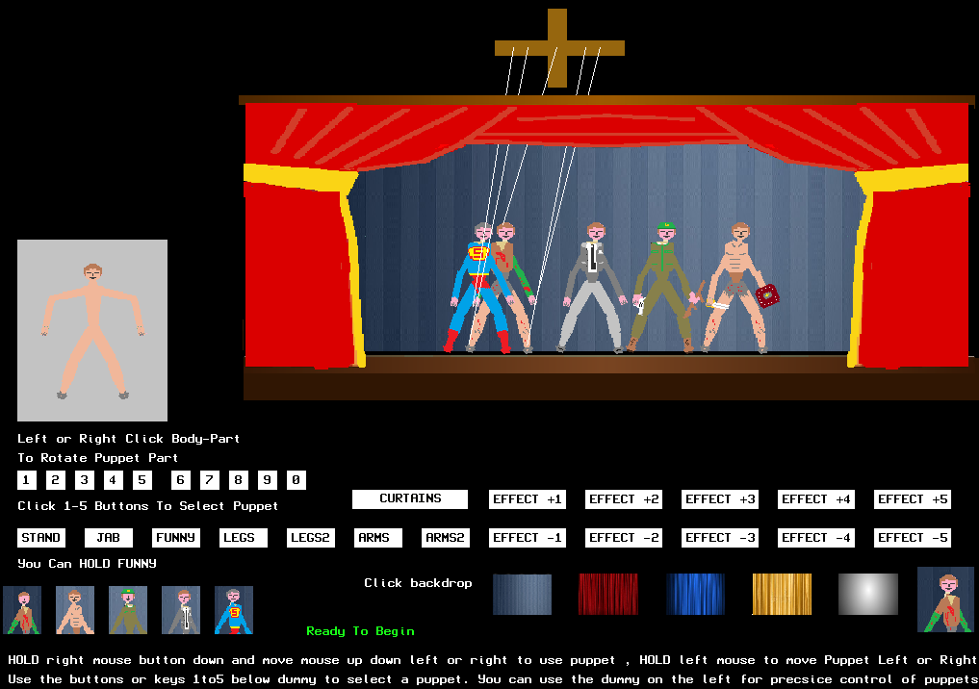Click the dummy's head in preview panel

coord(92,272)
